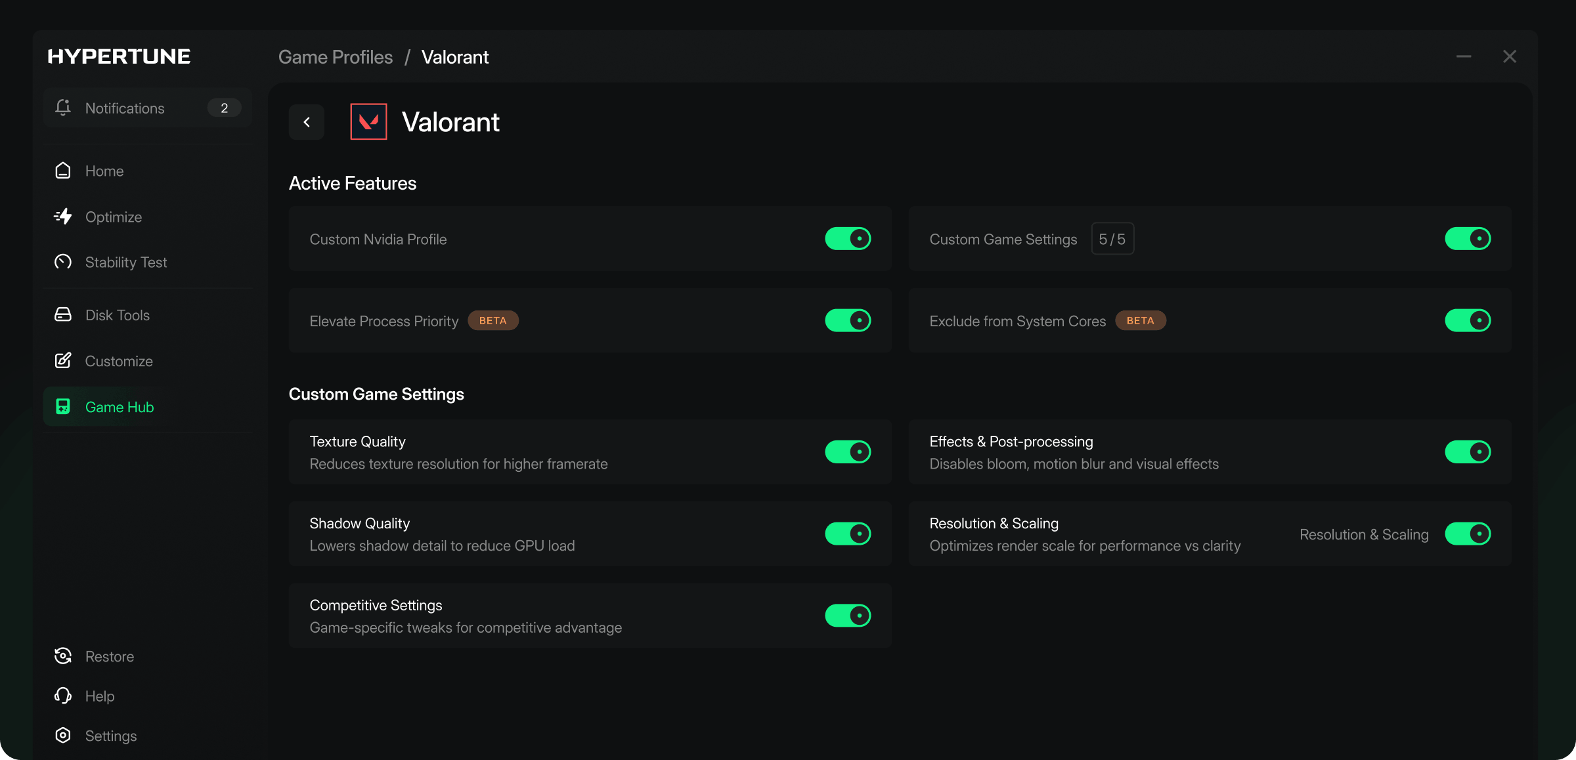This screenshot has height=760, width=1576.
Task: Click 'Game-specific tweaks for competitive advantage'
Action: coord(466,628)
